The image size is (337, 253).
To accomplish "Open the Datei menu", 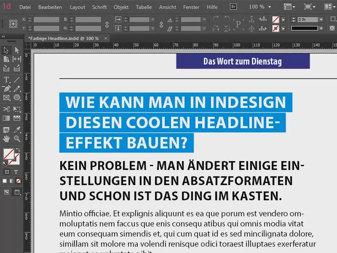I will 25,7.
